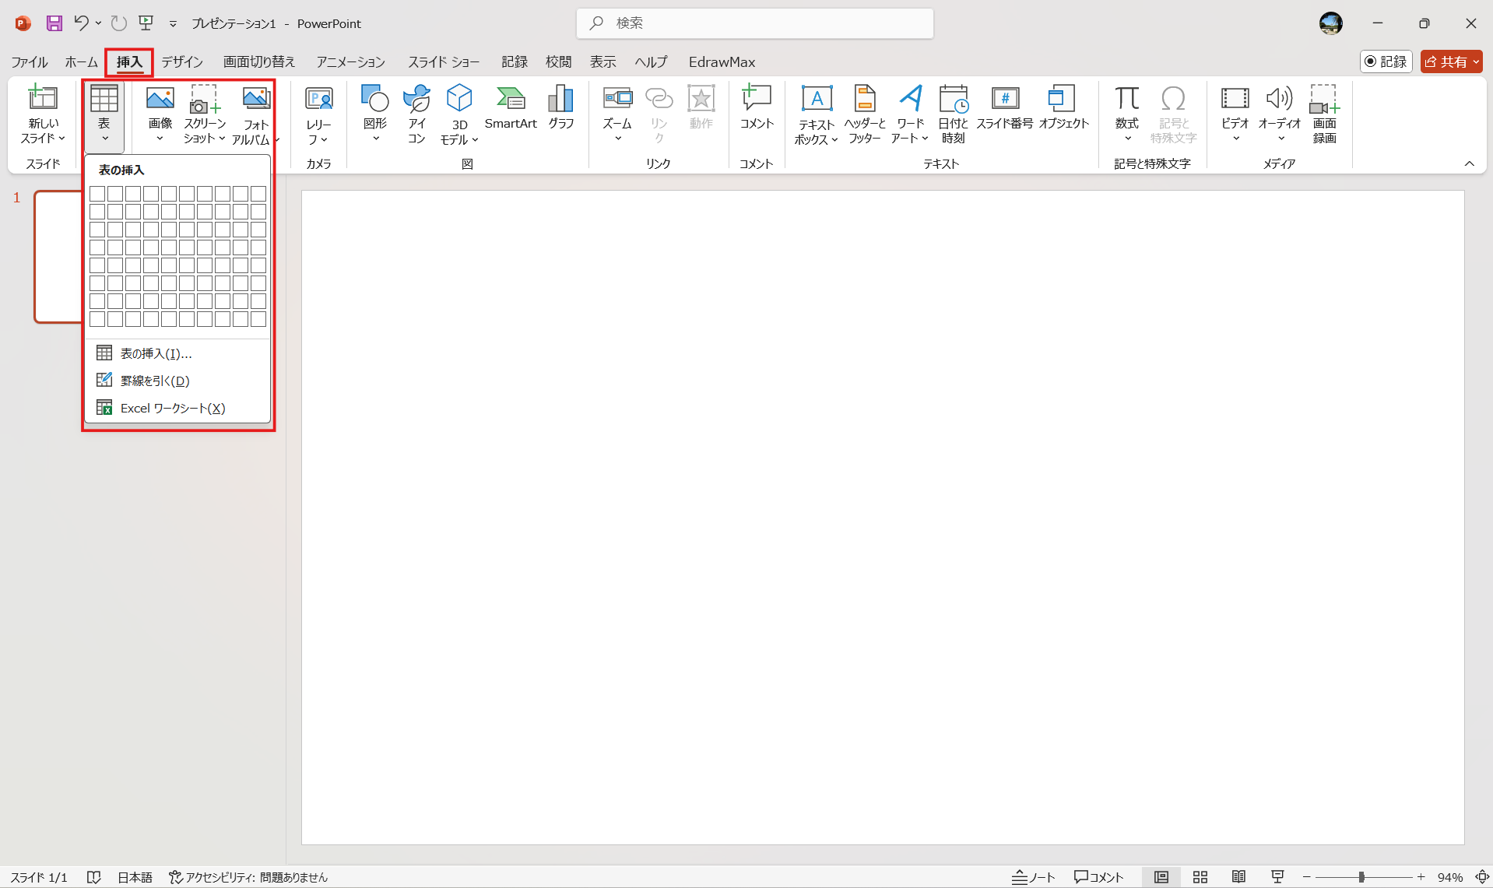Toggle reading view in status bar
Image resolution: width=1493 pixels, height=888 pixels.
point(1238,877)
